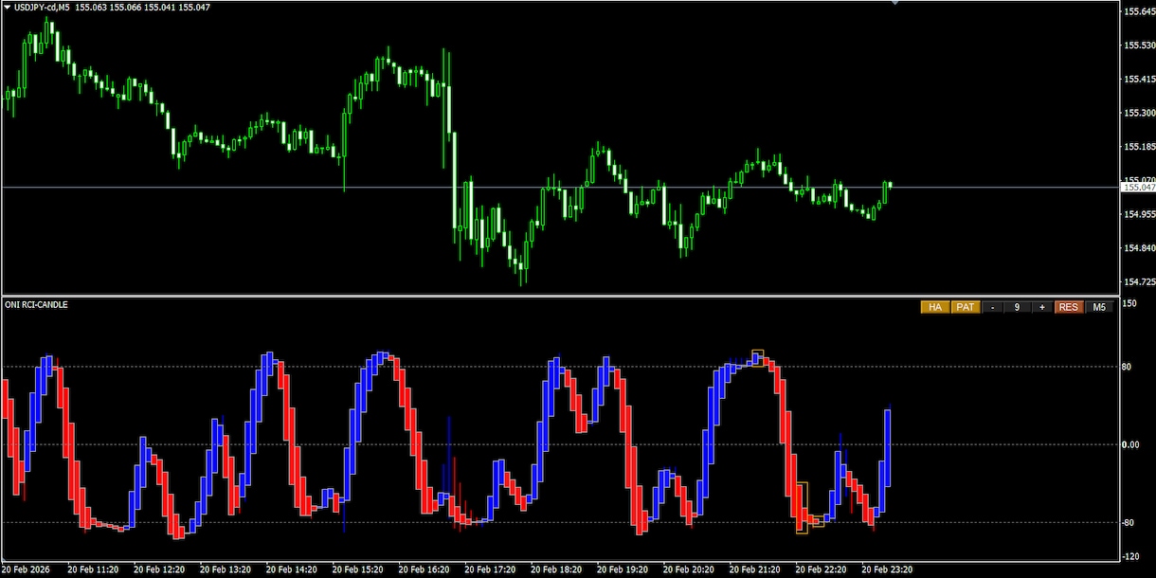
Task: Toggle the RES button
Action: click(x=1069, y=307)
